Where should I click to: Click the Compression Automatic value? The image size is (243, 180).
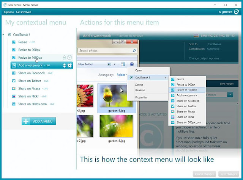point(213,49)
